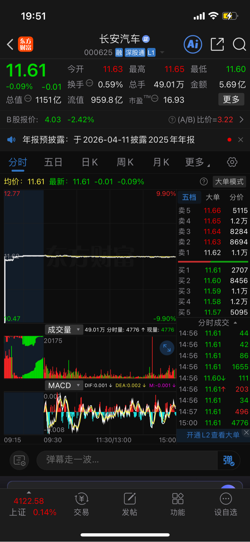Tap the volume bar chart area
Screen dimensions: 250x542
90,357
